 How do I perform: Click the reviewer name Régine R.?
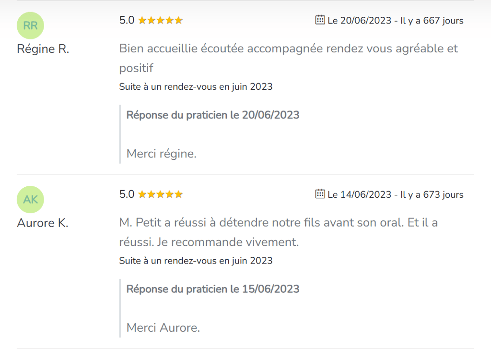(43, 49)
